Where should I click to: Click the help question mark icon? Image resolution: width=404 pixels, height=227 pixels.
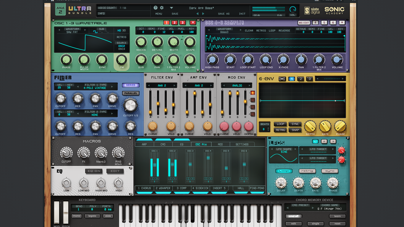pos(156,8)
